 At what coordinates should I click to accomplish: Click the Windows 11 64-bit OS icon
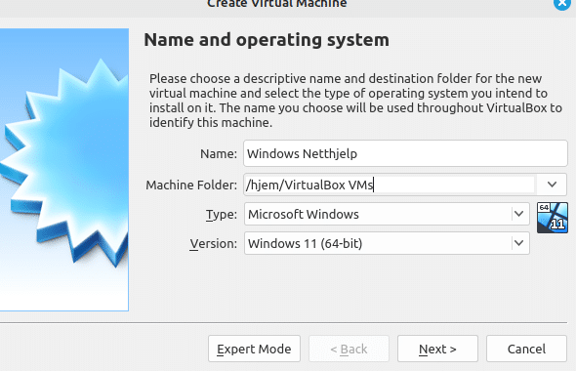(x=553, y=218)
